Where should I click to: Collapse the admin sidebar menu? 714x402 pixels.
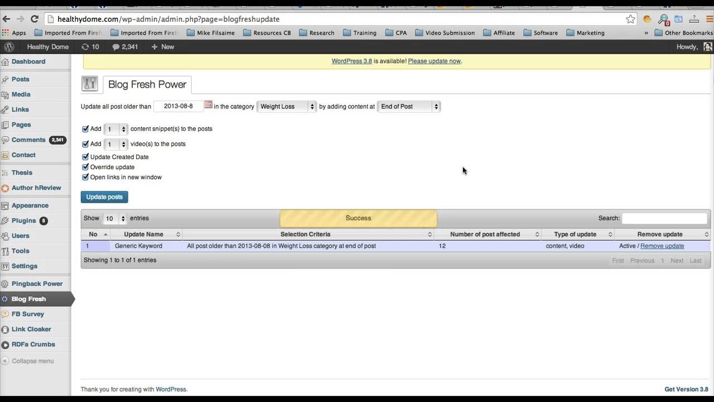28,361
